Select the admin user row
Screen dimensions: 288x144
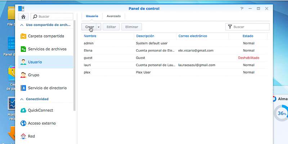[175, 43]
